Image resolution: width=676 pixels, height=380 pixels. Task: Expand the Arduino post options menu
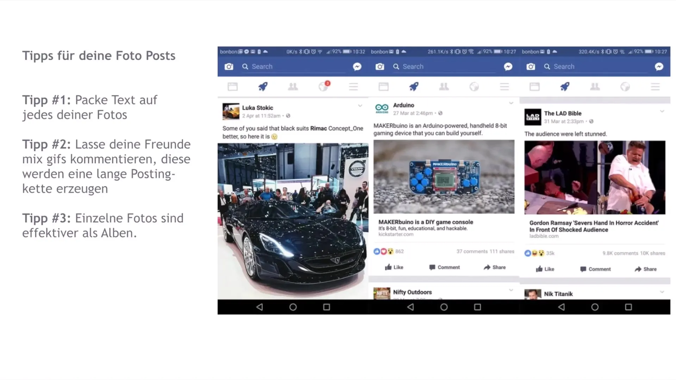[511, 102]
